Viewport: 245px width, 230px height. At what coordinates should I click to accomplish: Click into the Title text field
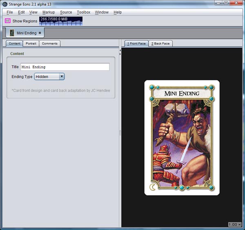(x=65, y=67)
